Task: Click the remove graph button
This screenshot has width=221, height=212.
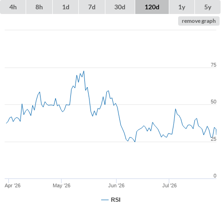Action: coord(199,21)
